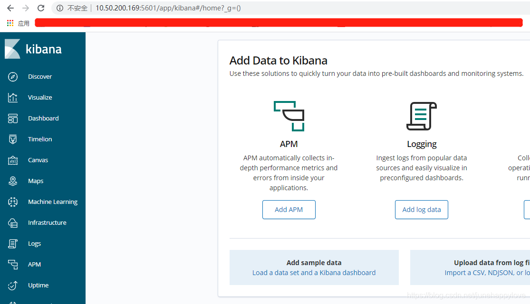The height and width of the screenshot is (304, 530).
Task: Go forward with browser forward arrow
Action: [26, 8]
